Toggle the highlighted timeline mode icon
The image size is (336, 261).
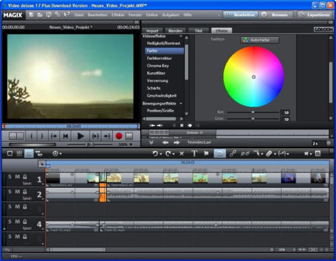click(x=29, y=154)
